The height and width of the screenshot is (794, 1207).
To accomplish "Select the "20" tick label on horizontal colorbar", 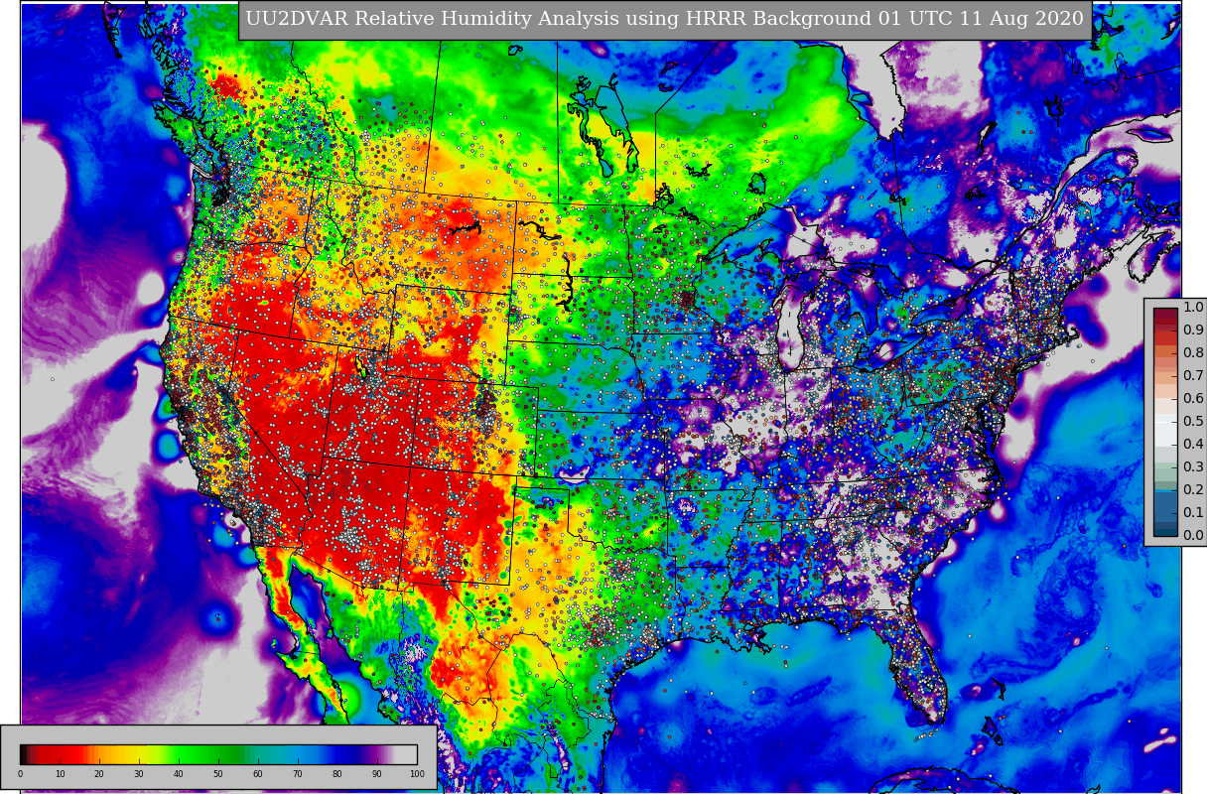I will coord(99,774).
